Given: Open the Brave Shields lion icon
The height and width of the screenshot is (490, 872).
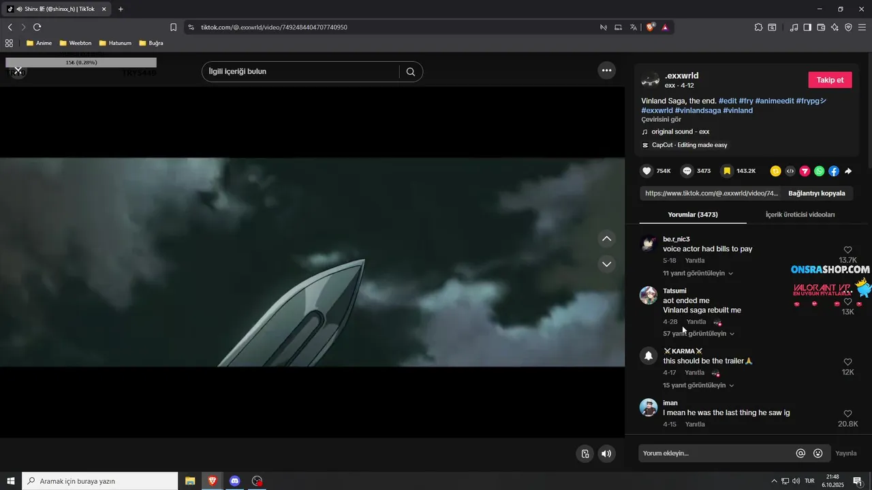Looking at the screenshot, I should click(650, 27).
